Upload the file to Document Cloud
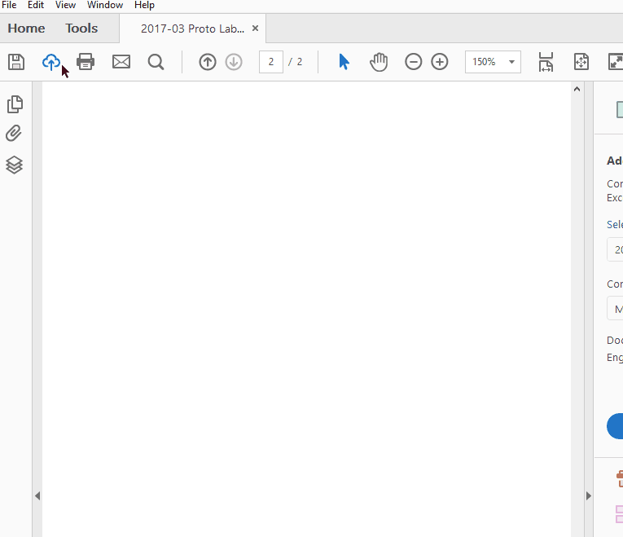Screen dimensions: 623x537 coord(51,62)
